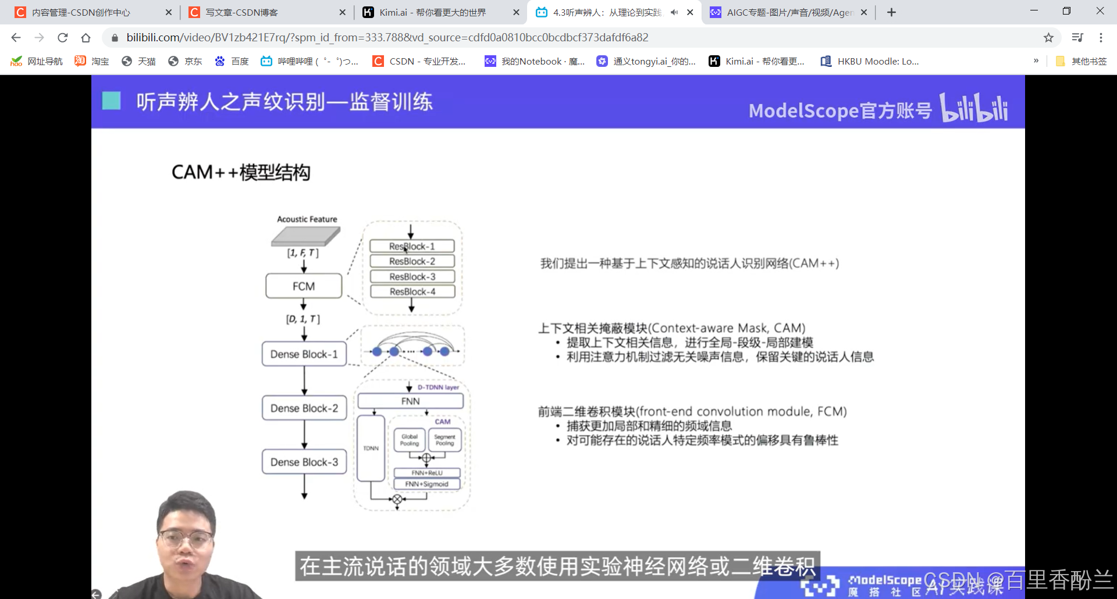Screen dimensions: 1117x599
Task: Open the CSDN - 专业开发 bookmark
Action: (x=419, y=61)
